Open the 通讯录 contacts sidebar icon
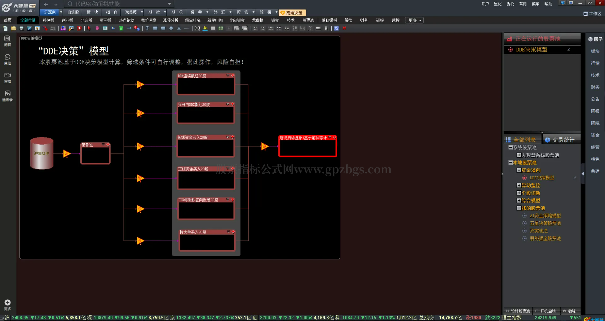This screenshot has height=321, width=605. (x=7, y=96)
